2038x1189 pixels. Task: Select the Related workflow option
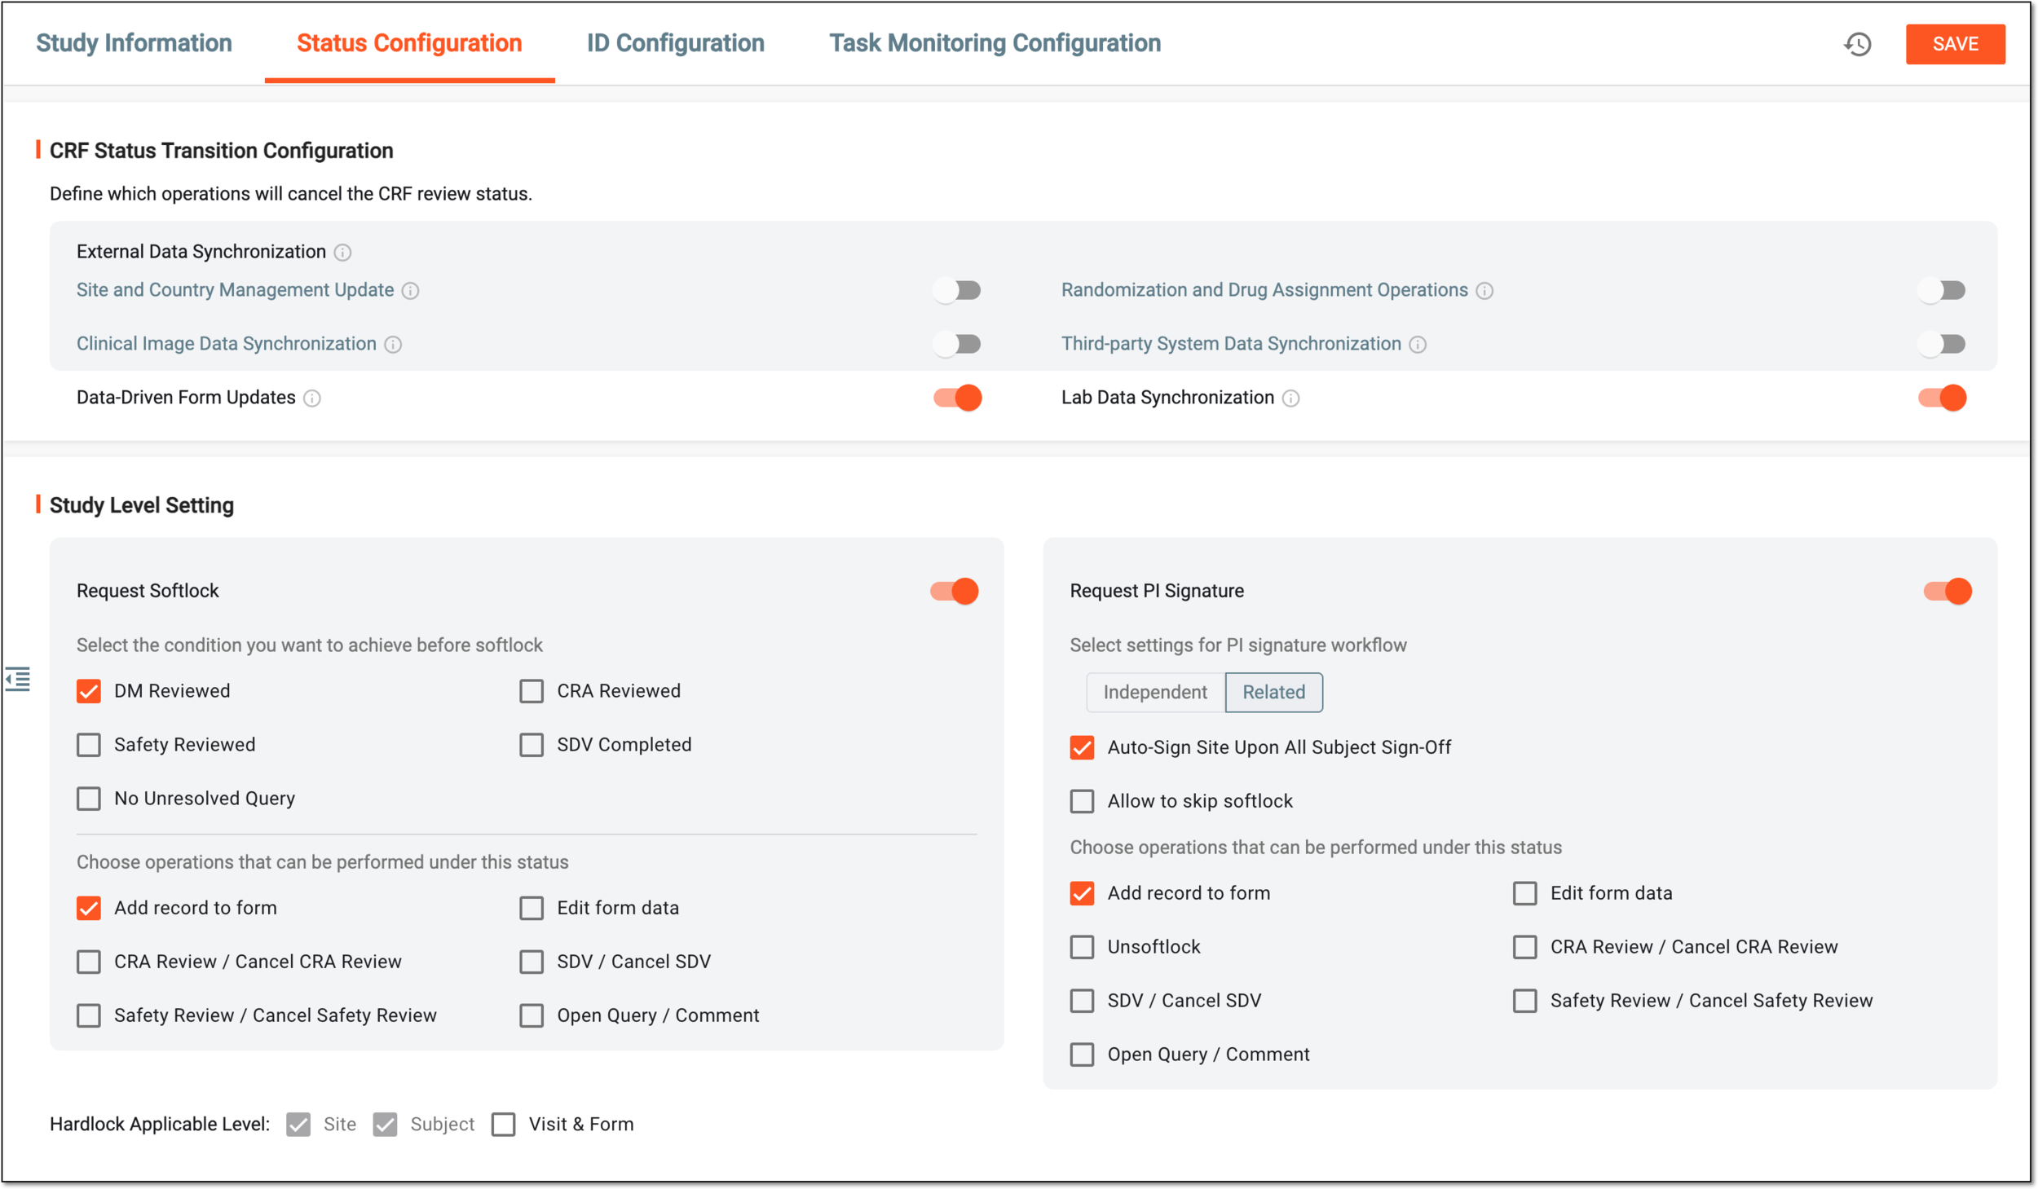pyautogui.click(x=1273, y=692)
